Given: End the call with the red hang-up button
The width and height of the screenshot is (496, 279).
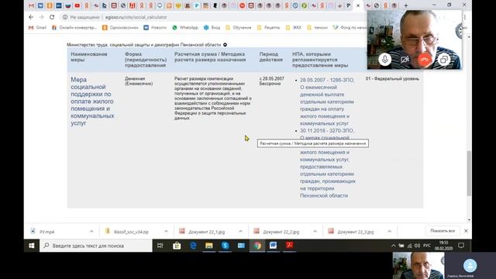Looking at the screenshot, I should (425, 59).
